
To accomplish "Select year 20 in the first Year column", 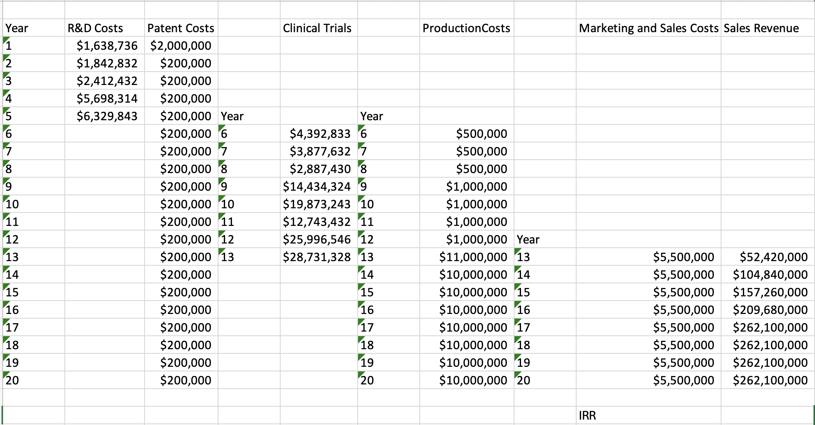I will pyautogui.click(x=33, y=380).
